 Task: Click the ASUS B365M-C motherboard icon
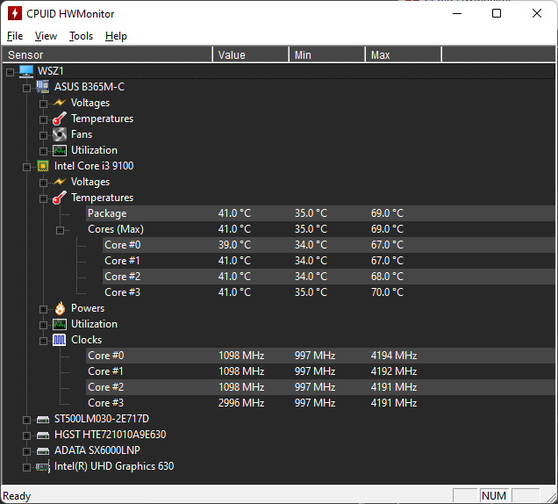(x=43, y=87)
